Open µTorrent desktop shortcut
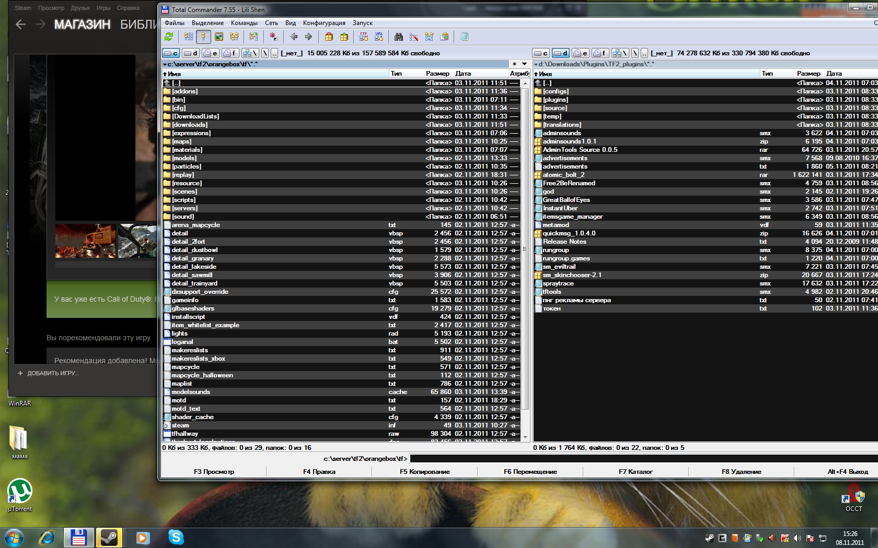 coord(20,496)
